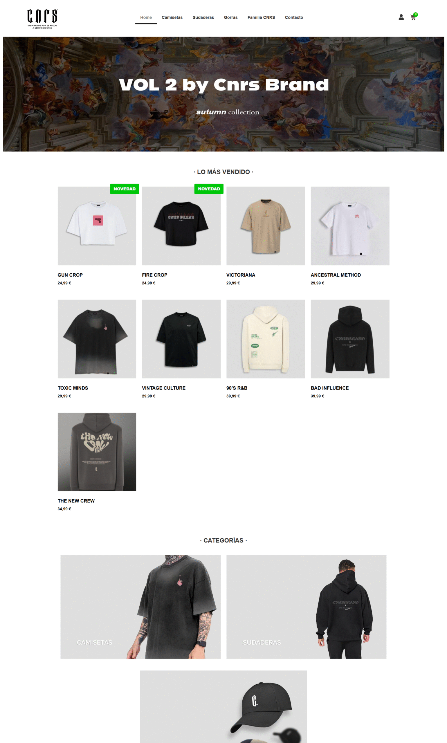This screenshot has width=447, height=743.
Task: Open the user account icon
Action: [x=401, y=17]
